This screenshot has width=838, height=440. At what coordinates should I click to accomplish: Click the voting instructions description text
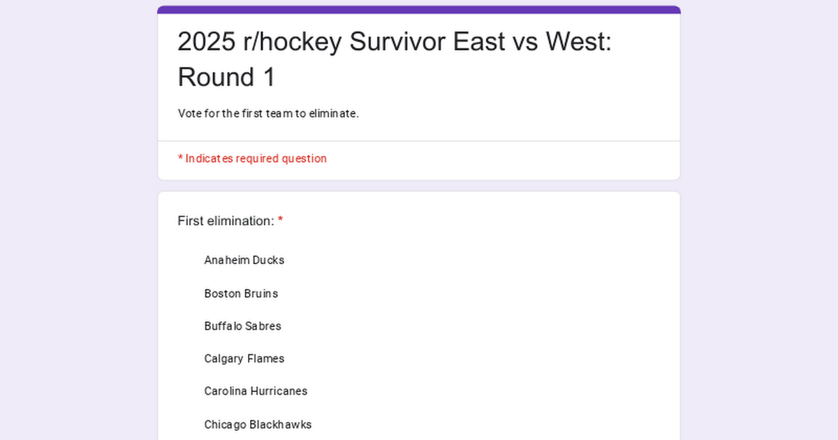click(x=267, y=113)
